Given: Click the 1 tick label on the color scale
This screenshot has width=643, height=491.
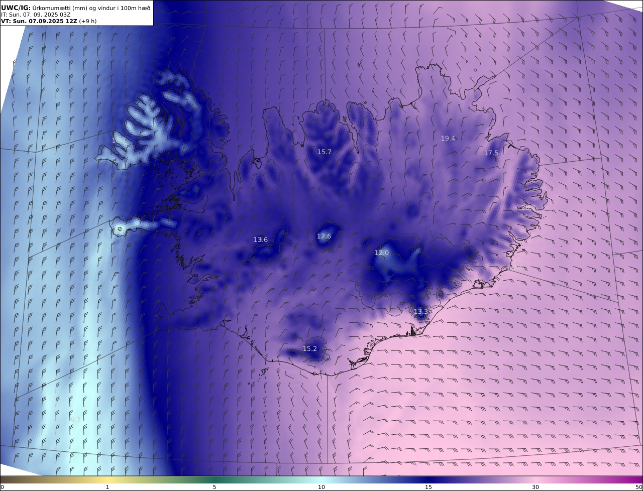Looking at the screenshot, I should click(108, 487).
